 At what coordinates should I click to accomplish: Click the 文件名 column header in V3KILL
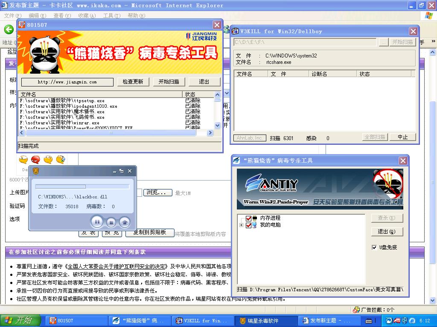click(x=251, y=74)
